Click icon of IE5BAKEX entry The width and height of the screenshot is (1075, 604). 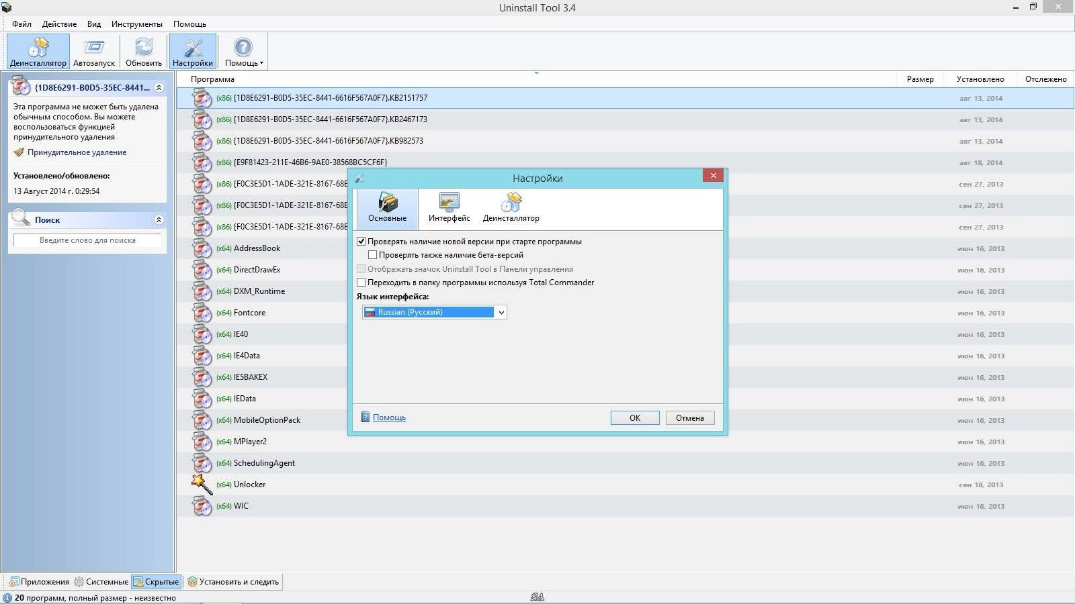click(202, 377)
